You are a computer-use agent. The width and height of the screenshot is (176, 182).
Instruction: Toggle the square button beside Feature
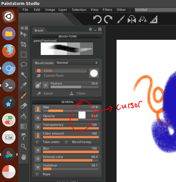pos(45,85)
